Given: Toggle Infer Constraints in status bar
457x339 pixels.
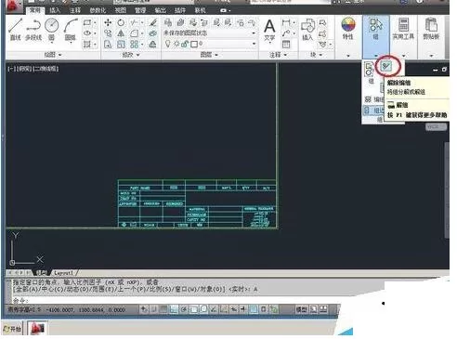Looking at the screenshot, I should pyautogui.click(x=144, y=308).
